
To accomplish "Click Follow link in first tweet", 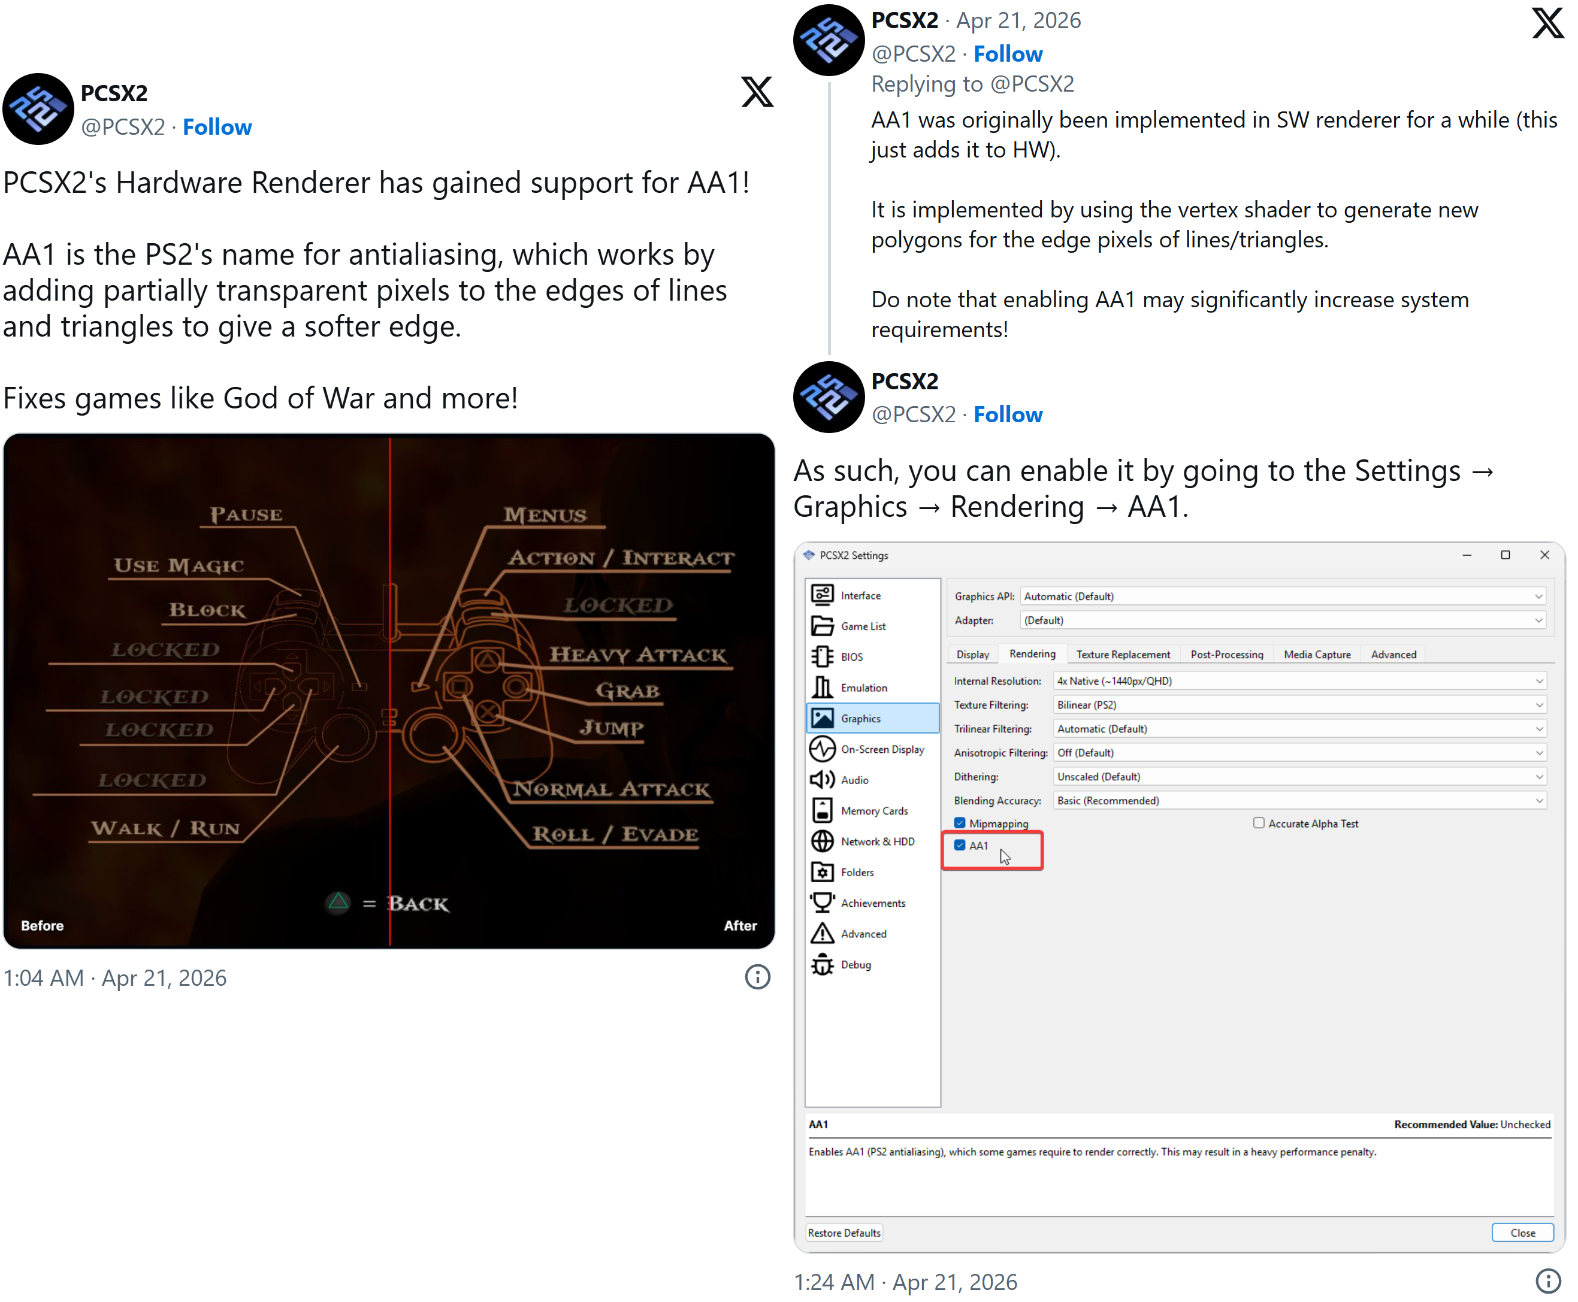I will tap(217, 127).
